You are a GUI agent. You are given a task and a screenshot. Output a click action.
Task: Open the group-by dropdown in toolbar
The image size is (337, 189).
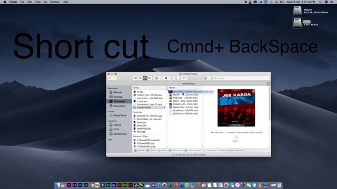click(x=158, y=78)
